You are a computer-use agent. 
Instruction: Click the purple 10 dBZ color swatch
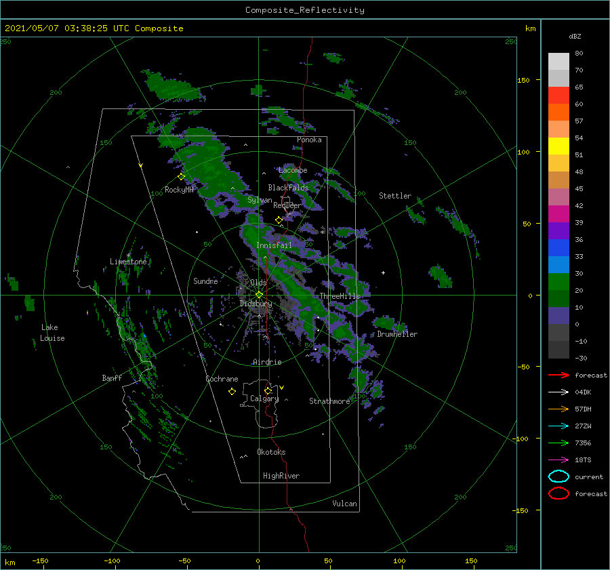[558, 316]
